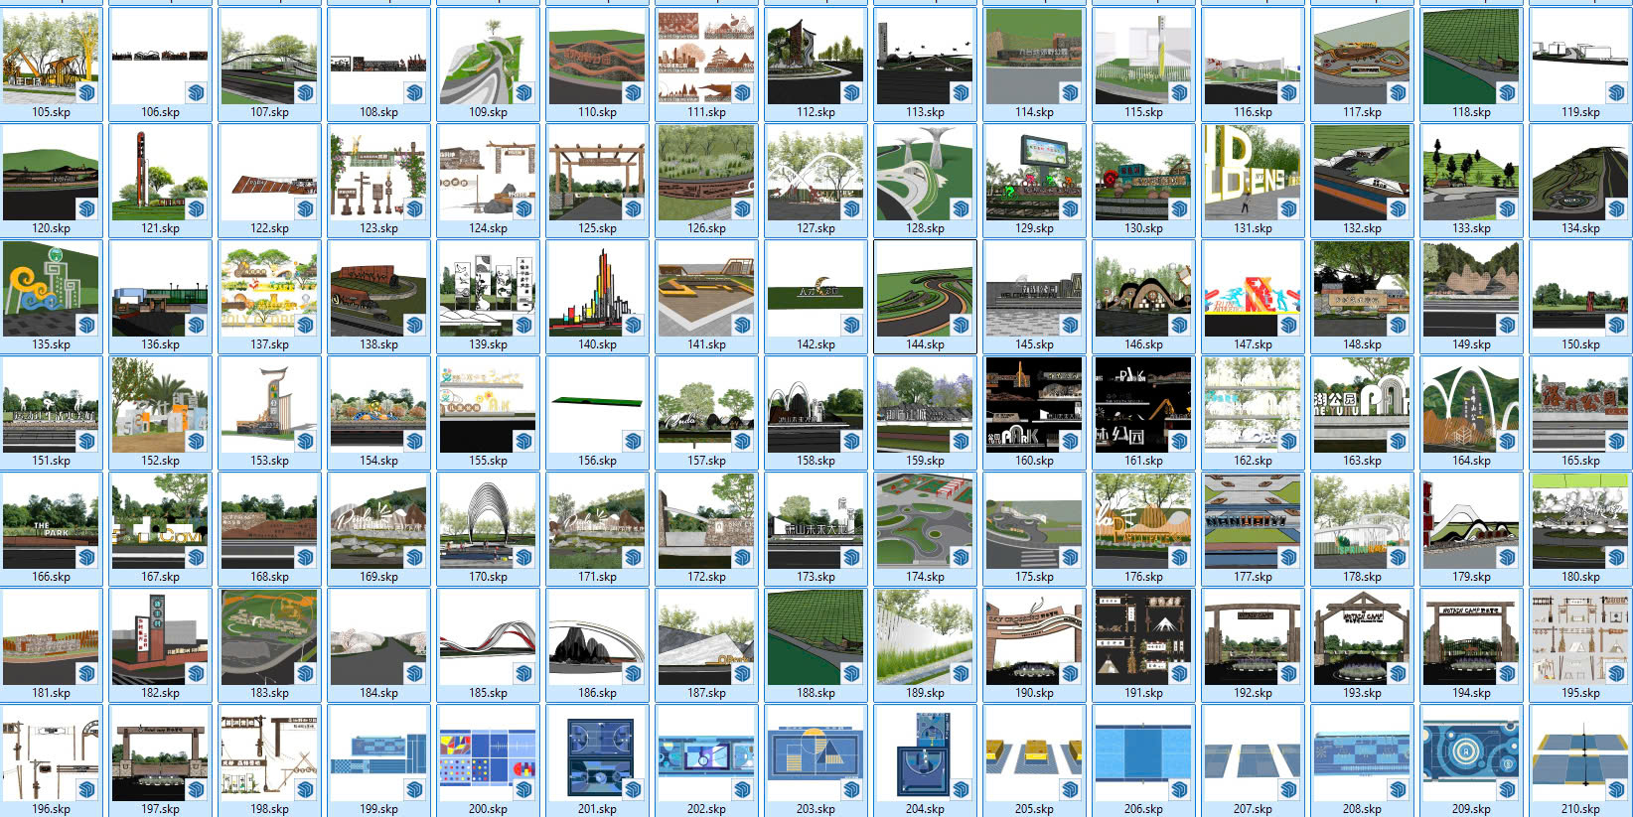Select the 135.skp thumbnail
The width and height of the screenshot is (1633, 817).
[x=51, y=289]
